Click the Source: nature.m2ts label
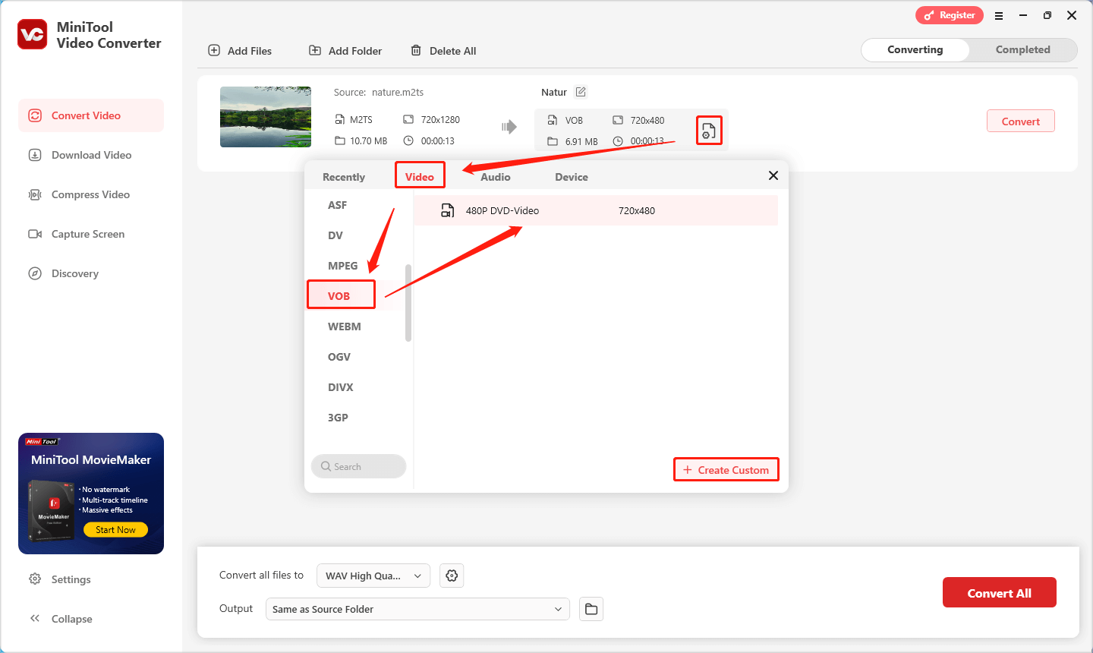The image size is (1093, 653). point(379,92)
